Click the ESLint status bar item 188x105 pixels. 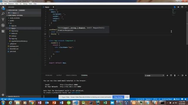pyautogui.click(x=177, y=99)
